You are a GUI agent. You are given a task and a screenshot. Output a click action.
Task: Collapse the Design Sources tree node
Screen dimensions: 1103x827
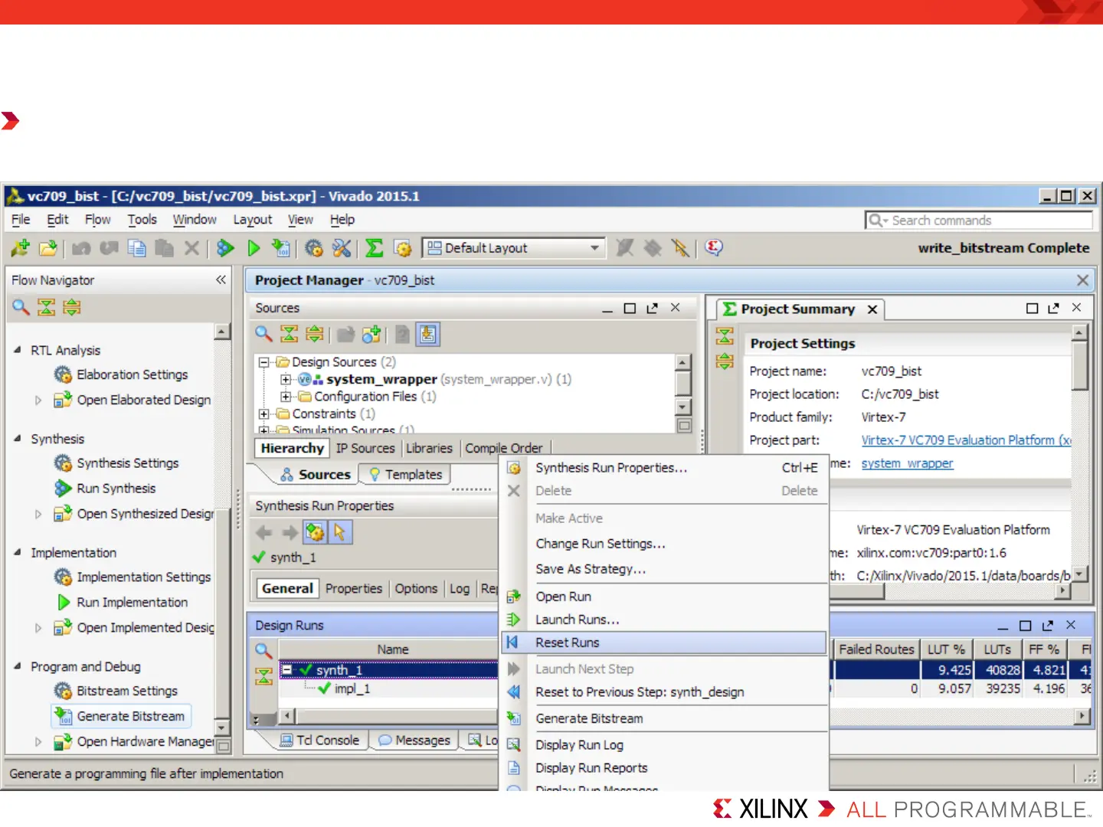coord(263,361)
